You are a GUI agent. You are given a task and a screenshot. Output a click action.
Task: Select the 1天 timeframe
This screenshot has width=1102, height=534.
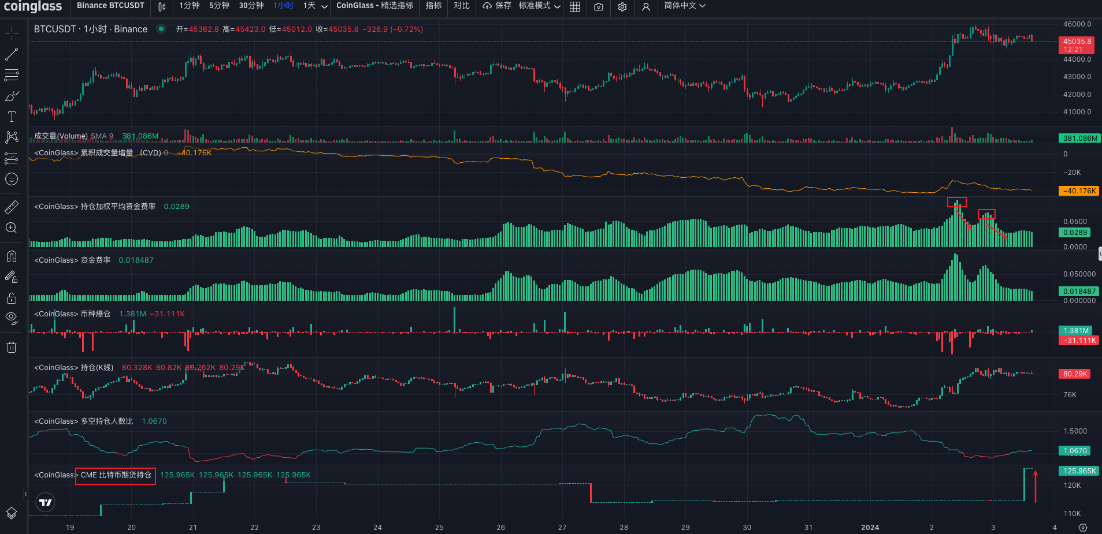(309, 5)
